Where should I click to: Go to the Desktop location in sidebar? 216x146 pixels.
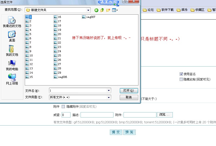coord(12,36)
